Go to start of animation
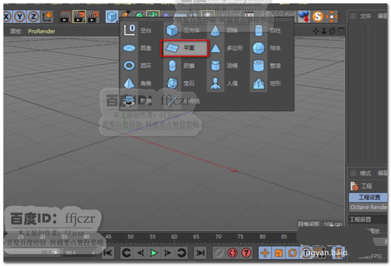This screenshot has width=391, height=266. (108, 253)
